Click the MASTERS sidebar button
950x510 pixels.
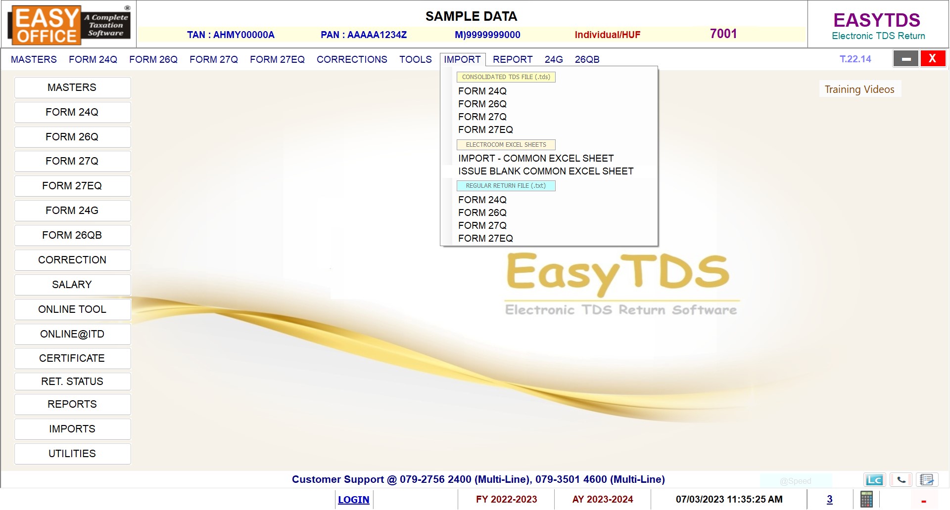point(72,87)
